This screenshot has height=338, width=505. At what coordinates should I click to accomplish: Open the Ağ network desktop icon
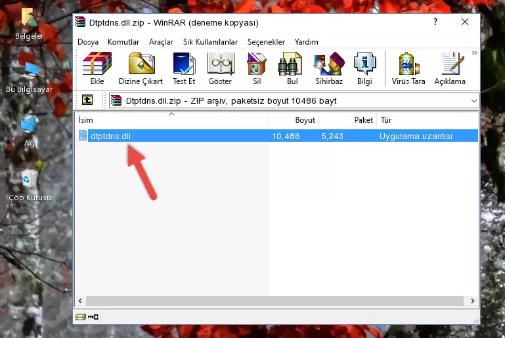click(x=29, y=131)
